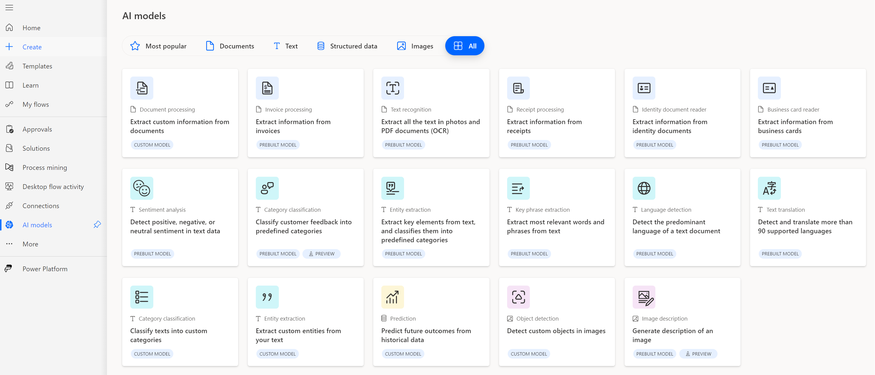Select the Documents filter tab
The width and height of the screenshot is (875, 375).
pos(229,46)
